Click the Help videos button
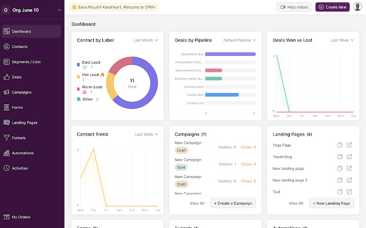The height and width of the screenshot is (228, 366). coord(294,7)
